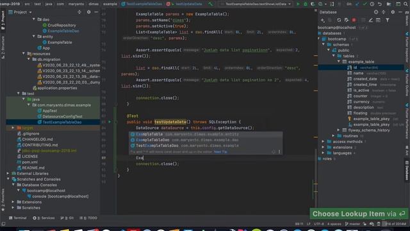Screen dimensions: 410x231
Task: Refresh the database tree
Action: pyautogui.click(x=339, y=20)
